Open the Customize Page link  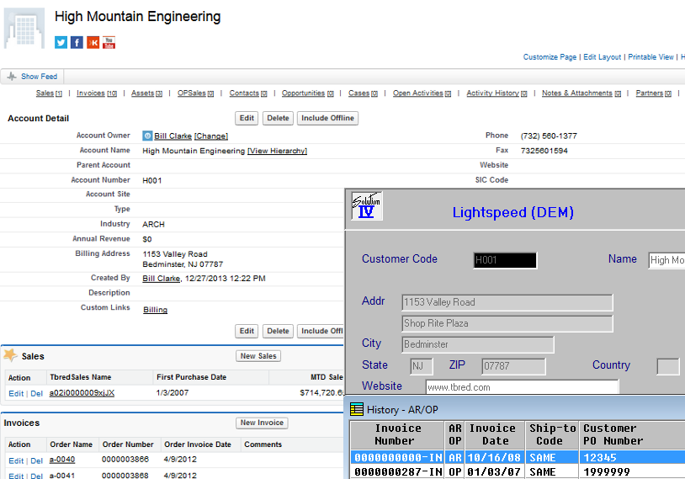[550, 57]
